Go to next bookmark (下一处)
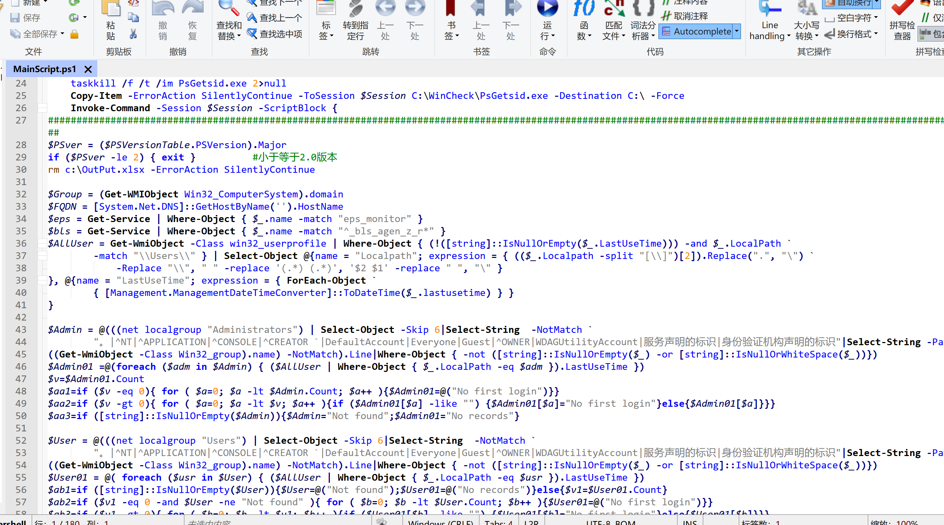Screen dimensions: 944x525 [510, 20]
